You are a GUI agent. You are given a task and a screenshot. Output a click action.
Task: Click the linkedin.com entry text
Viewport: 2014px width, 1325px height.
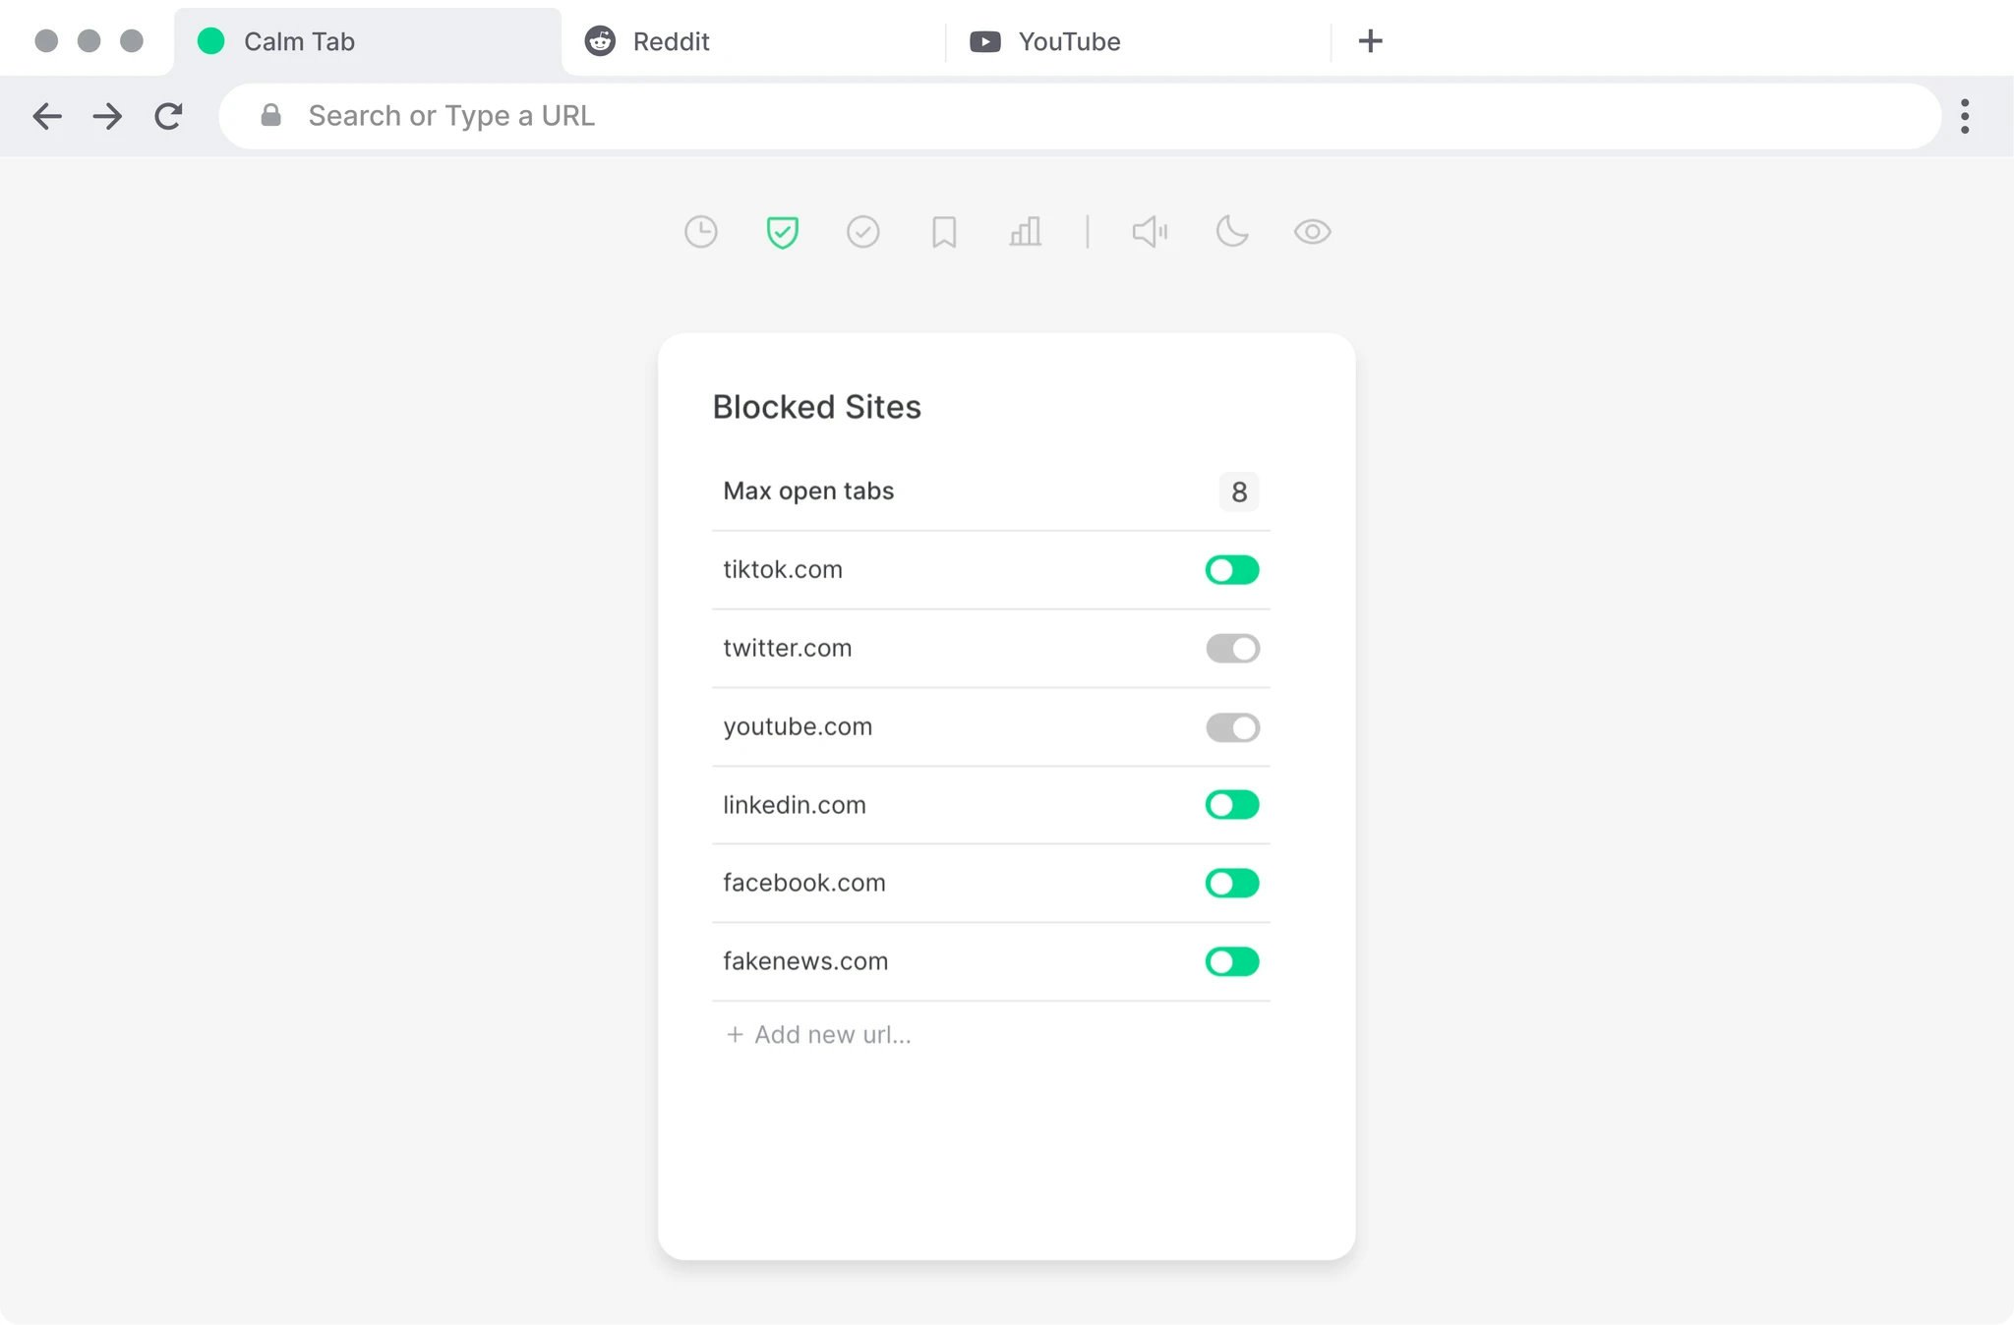(x=795, y=804)
